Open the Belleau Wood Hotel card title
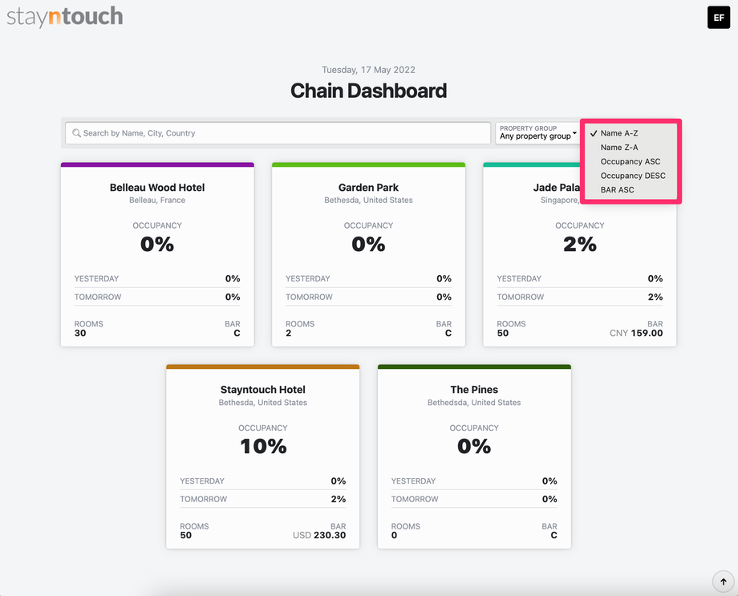Viewport: 738px width, 596px height. click(x=157, y=188)
